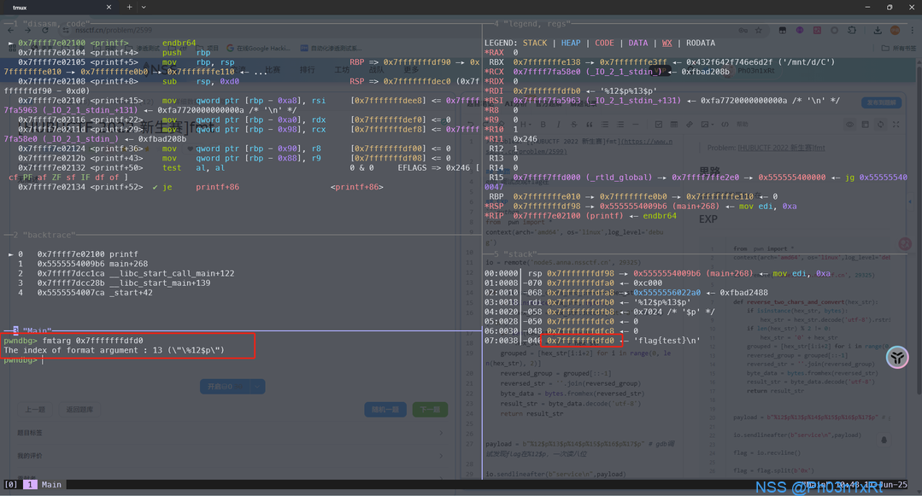This screenshot has width=922, height=496.
Task: Click the floating round assistant icon
Action: (x=896, y=357)
